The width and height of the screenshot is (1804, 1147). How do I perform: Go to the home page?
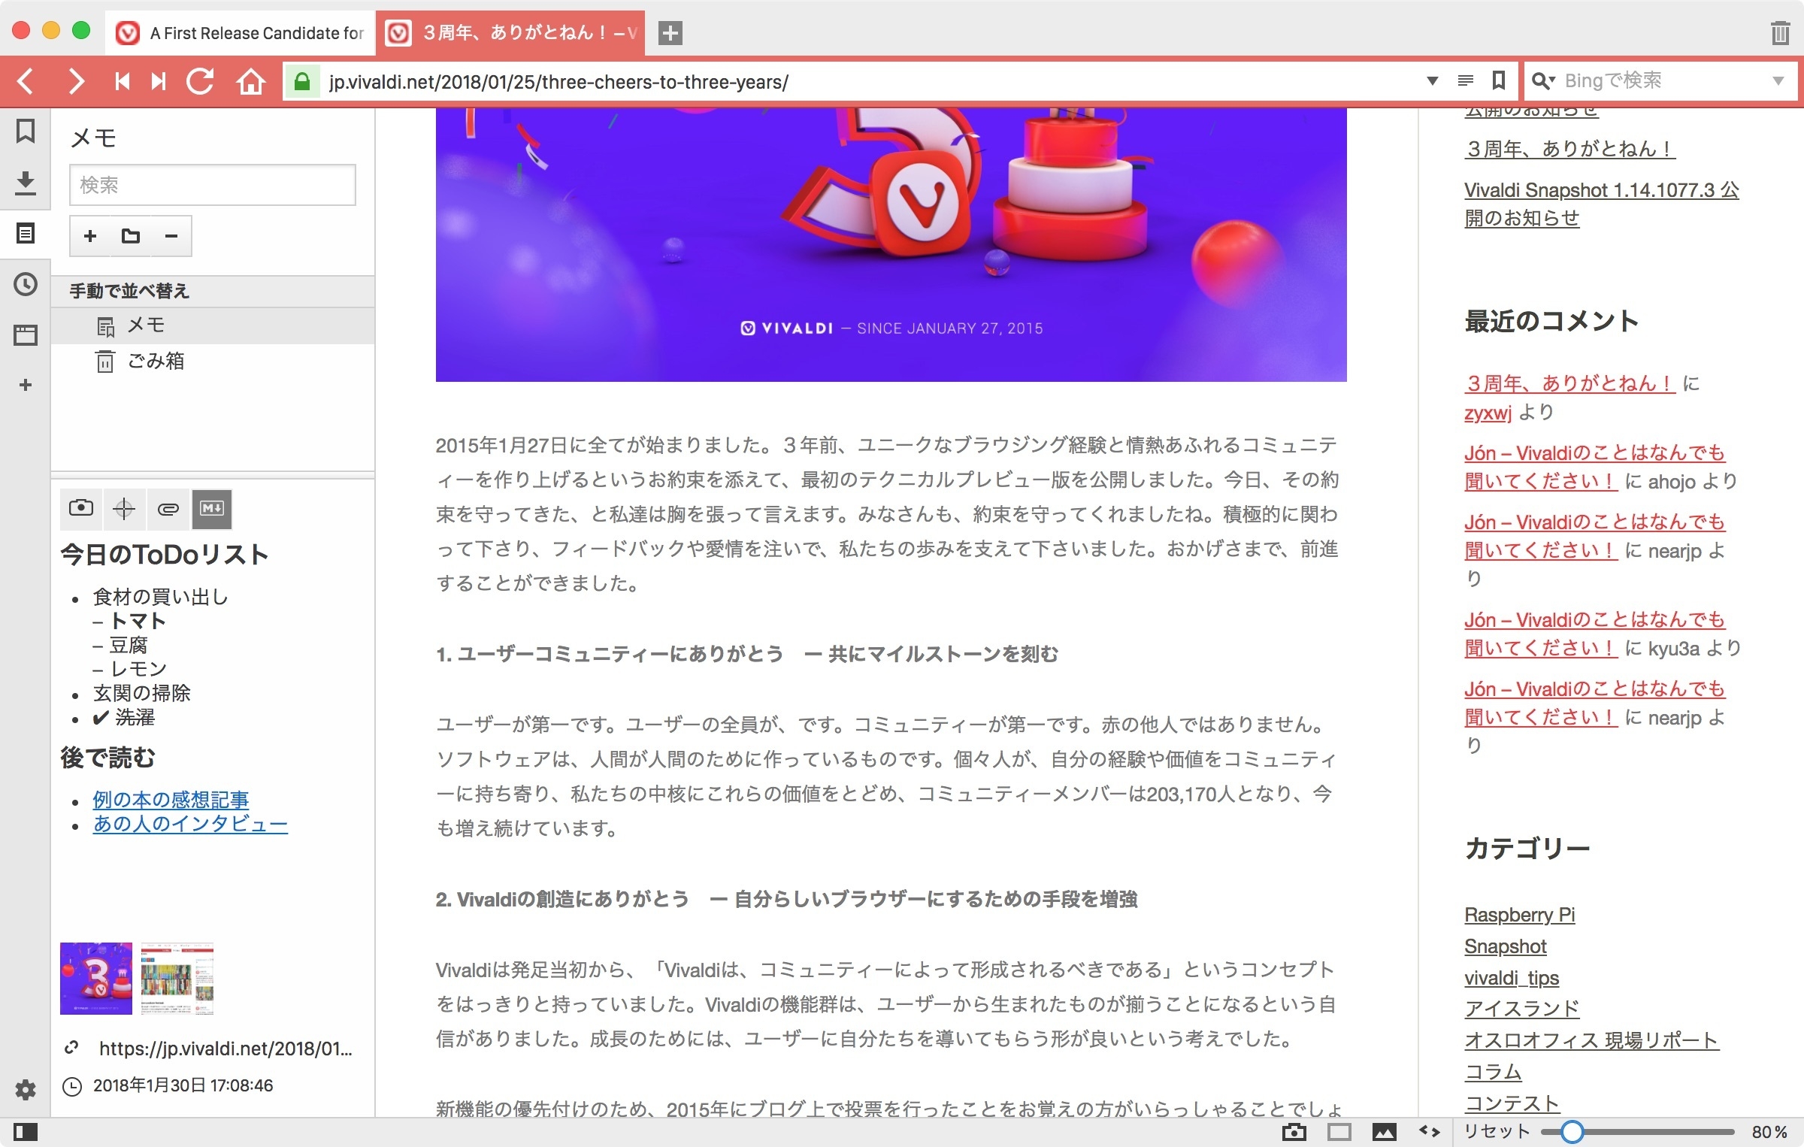(x=251, y=81)
